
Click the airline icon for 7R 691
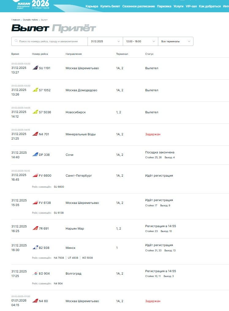[x=35, y=228]
